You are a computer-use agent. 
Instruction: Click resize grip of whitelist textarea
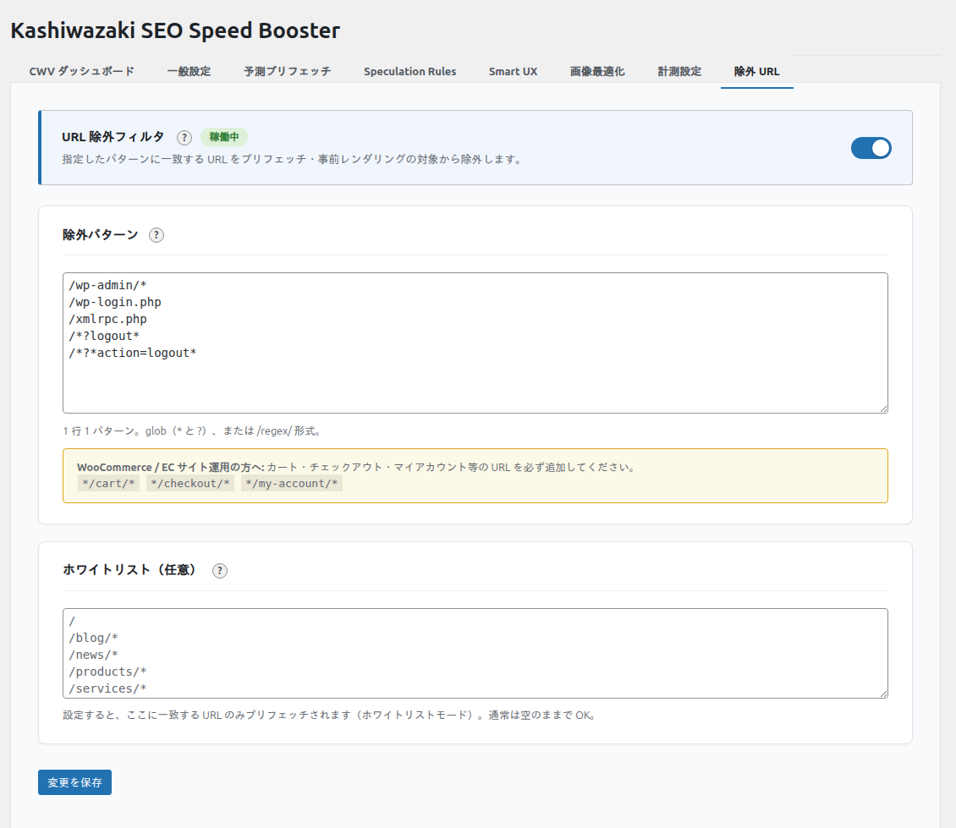click(x=882, y=693)
